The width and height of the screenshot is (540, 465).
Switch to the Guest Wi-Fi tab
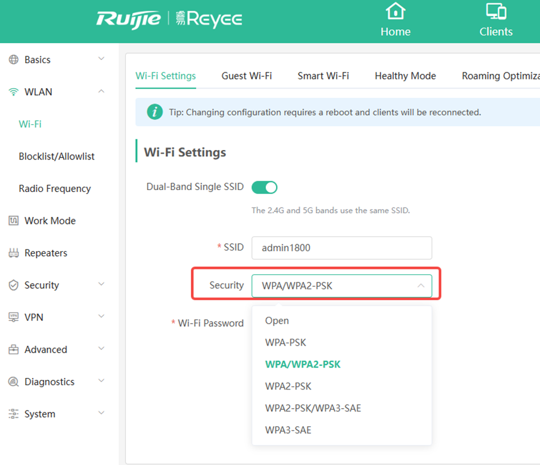click(x=247, y=76)
